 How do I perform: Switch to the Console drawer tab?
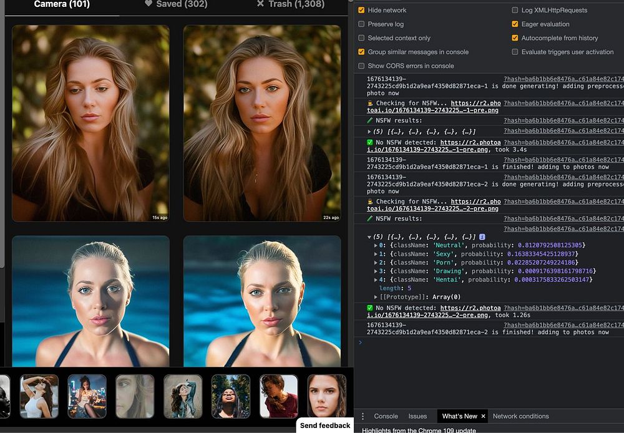[x=386, y=416]
